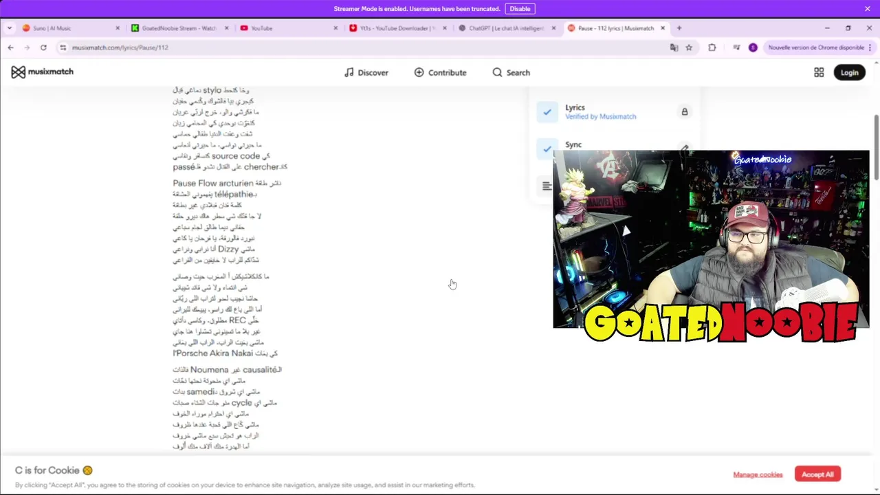Image resolution: width=880 pixels, height=495 pixels.
Task: Open the Discover menu item
Action: [x=366, y=72]
